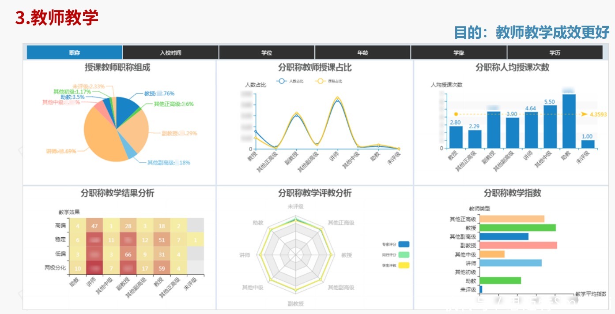Switch to the 入校时间 tab
This screenshot has height=314, width=615.
(x=170, y=52)
